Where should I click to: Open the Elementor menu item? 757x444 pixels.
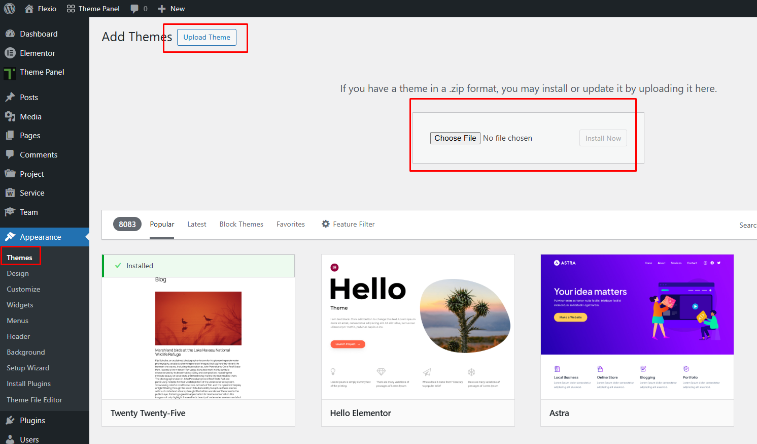coord(38,53)
